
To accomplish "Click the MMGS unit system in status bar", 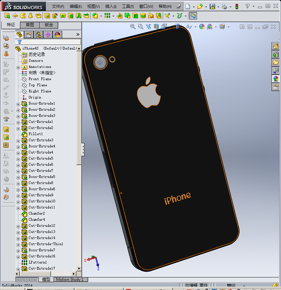I will 231,285.
